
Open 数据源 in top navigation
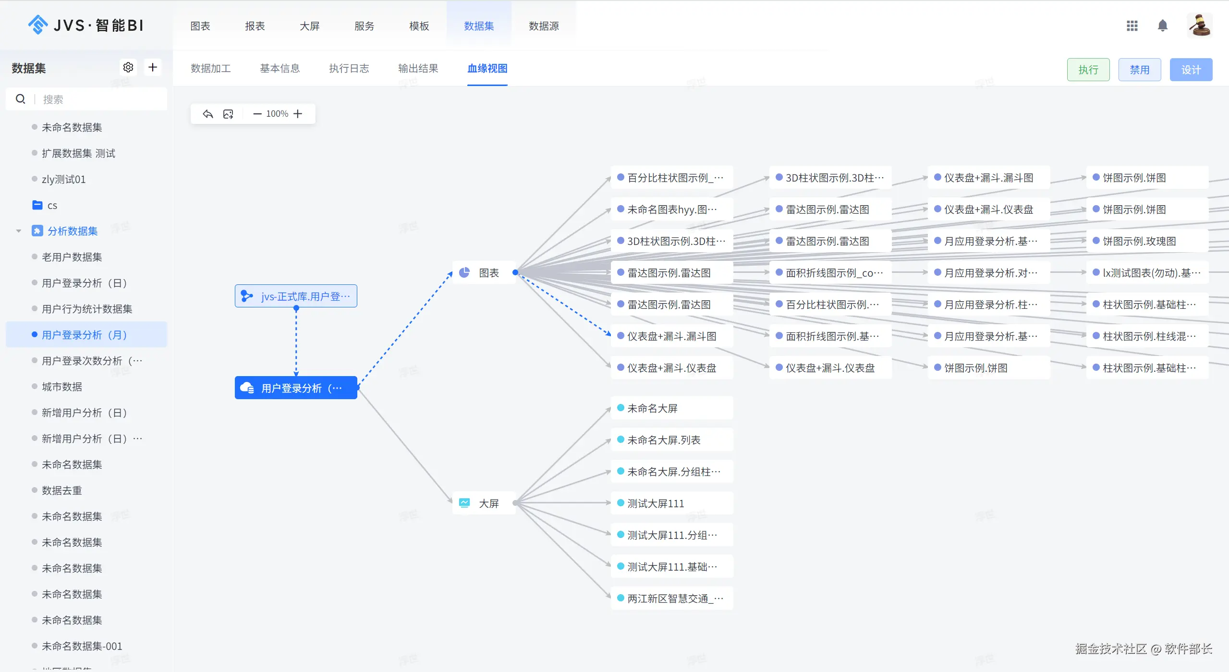[x=543, y=26]
